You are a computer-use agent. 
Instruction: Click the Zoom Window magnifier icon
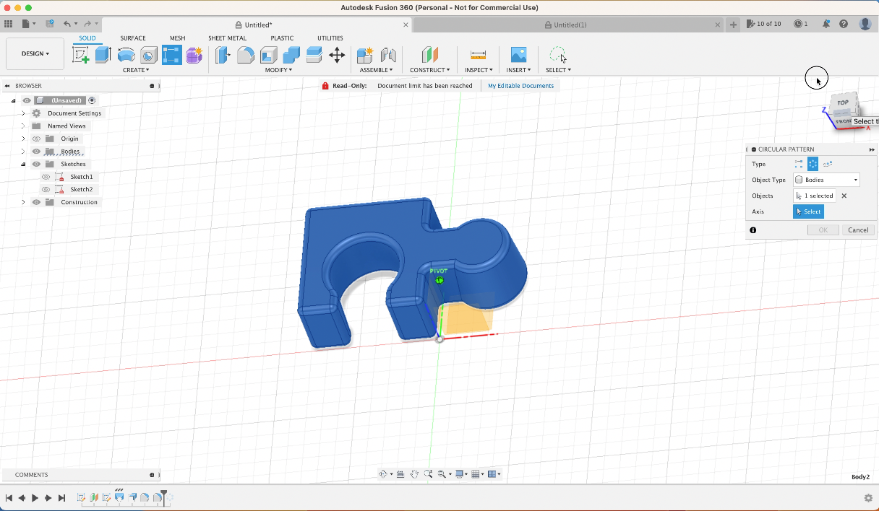pyautogui.click(x=428, y=474)
